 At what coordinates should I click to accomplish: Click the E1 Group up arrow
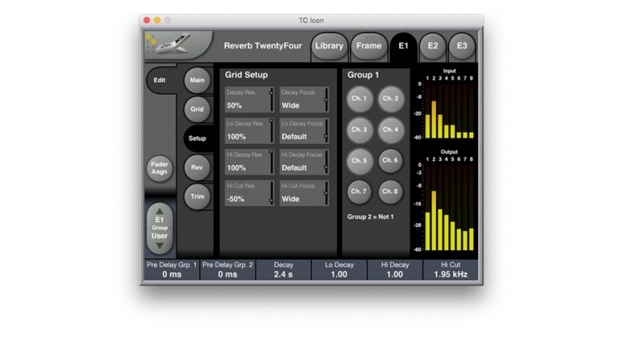(x=160, y=211)
